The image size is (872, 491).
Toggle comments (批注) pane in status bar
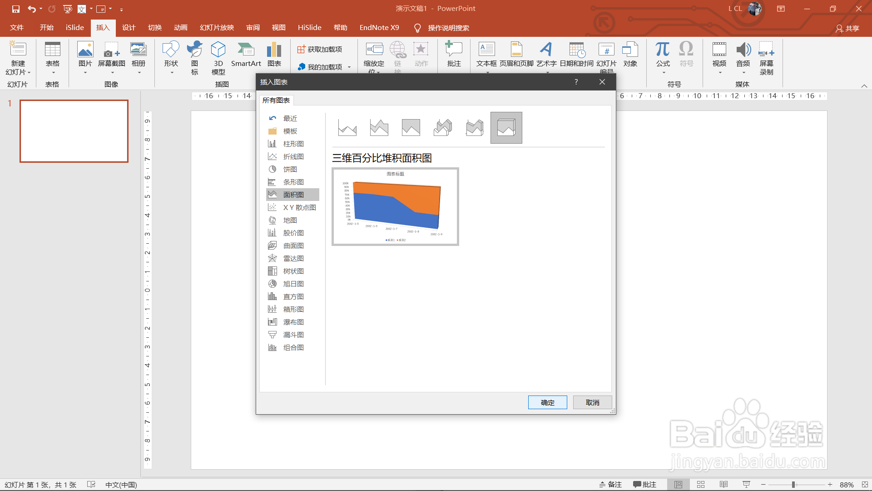pos(645,485)
